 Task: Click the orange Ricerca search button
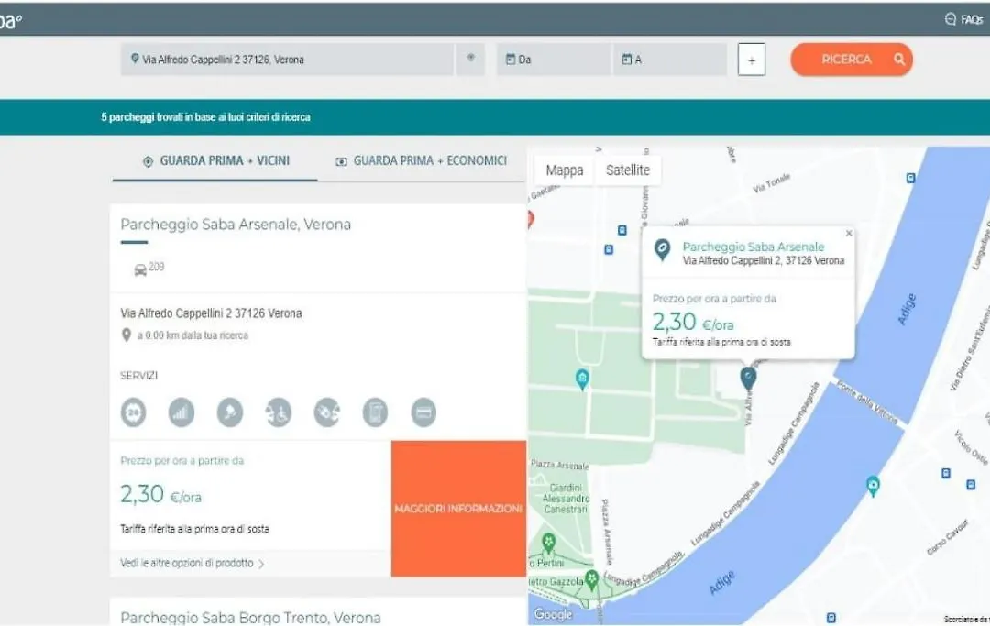tap(851, 60)
